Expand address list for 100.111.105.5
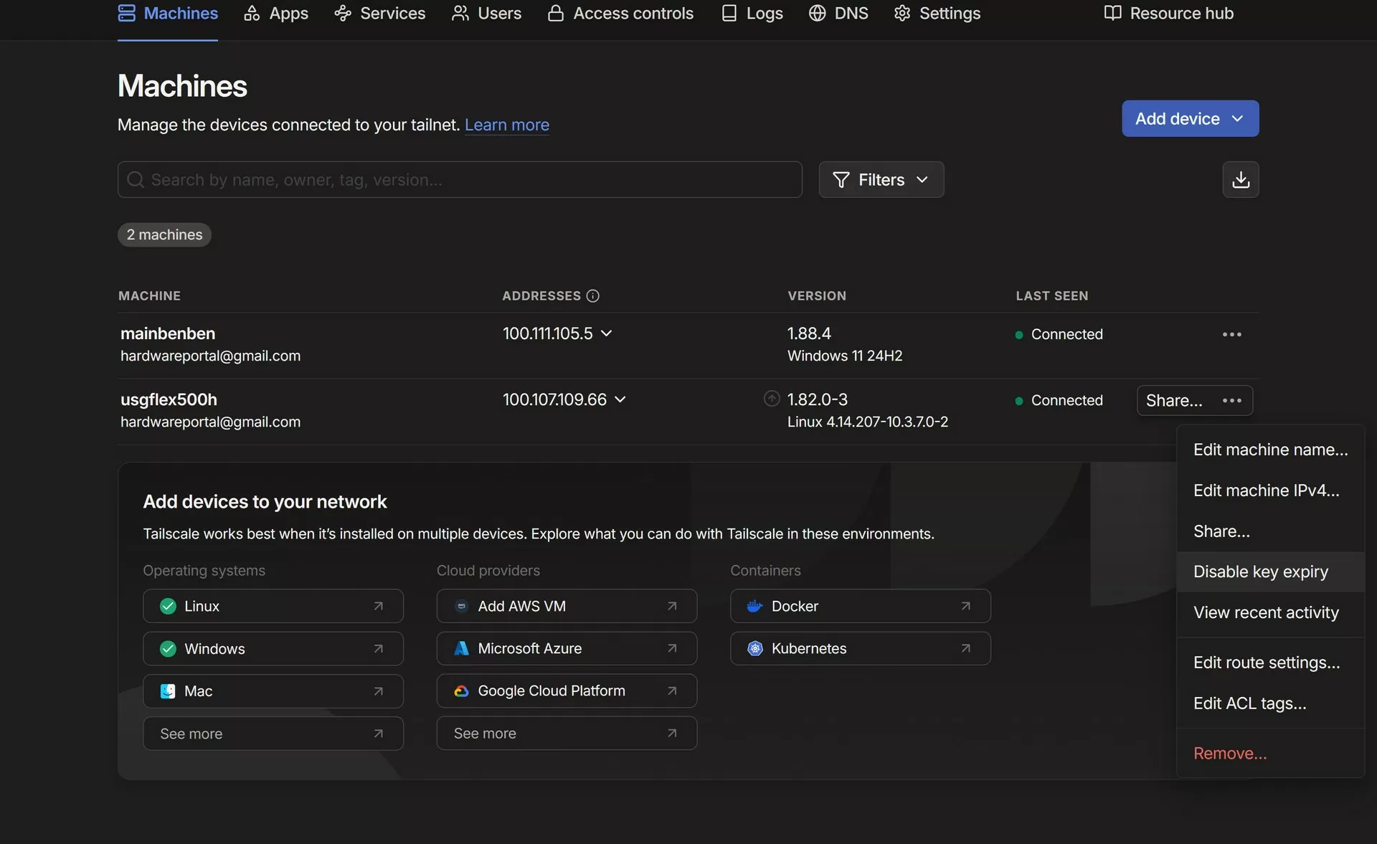1377x844 pixels. pyautogui.click(x=606, y=333)
